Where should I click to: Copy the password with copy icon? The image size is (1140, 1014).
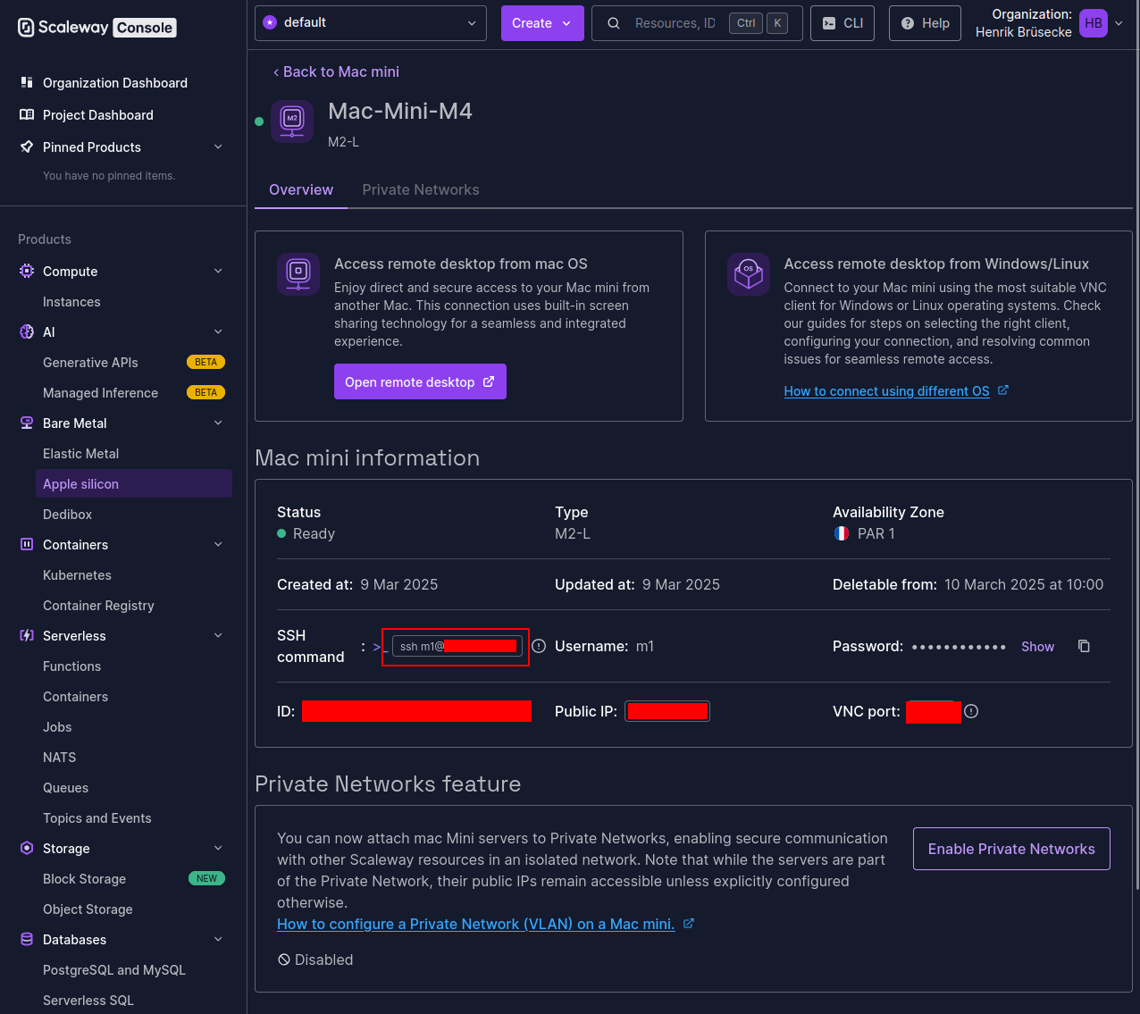(1084, 646)
